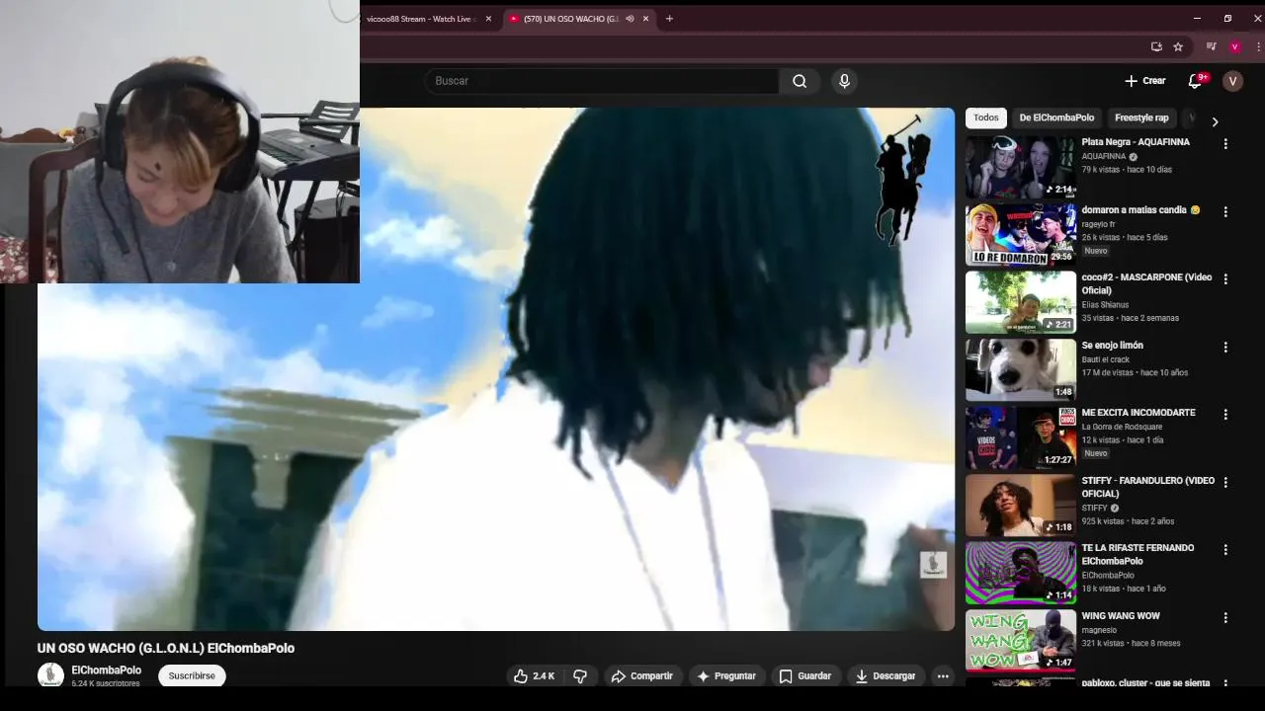Save the video with Guardar
This screenshot has width=1265, height=711.
pyautogui.click(x=804, y=676)
